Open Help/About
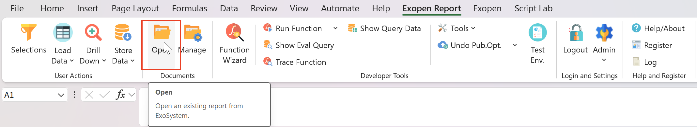 (x=658, y=29)
